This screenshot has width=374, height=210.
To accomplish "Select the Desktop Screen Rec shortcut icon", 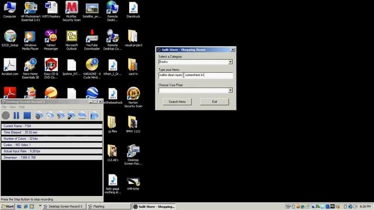I will [x=133, y=155].
